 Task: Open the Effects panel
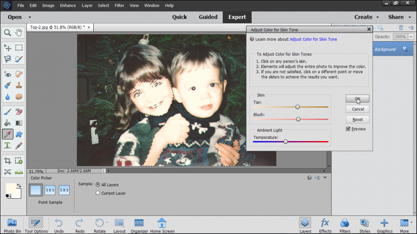pos(325,225)
